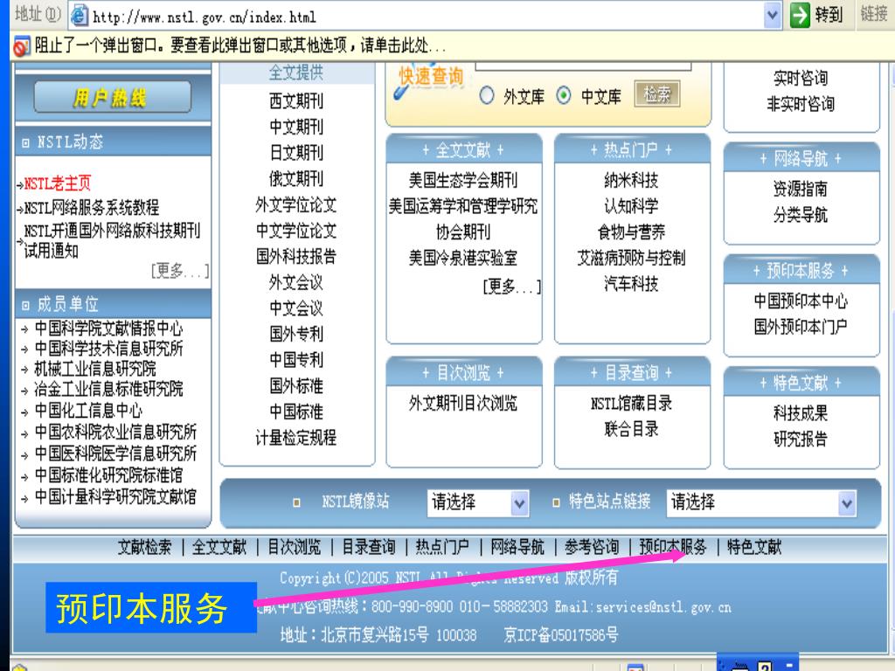Open NSTL开通国外网络版科技期刊试用通知 link

coord(112,240)
